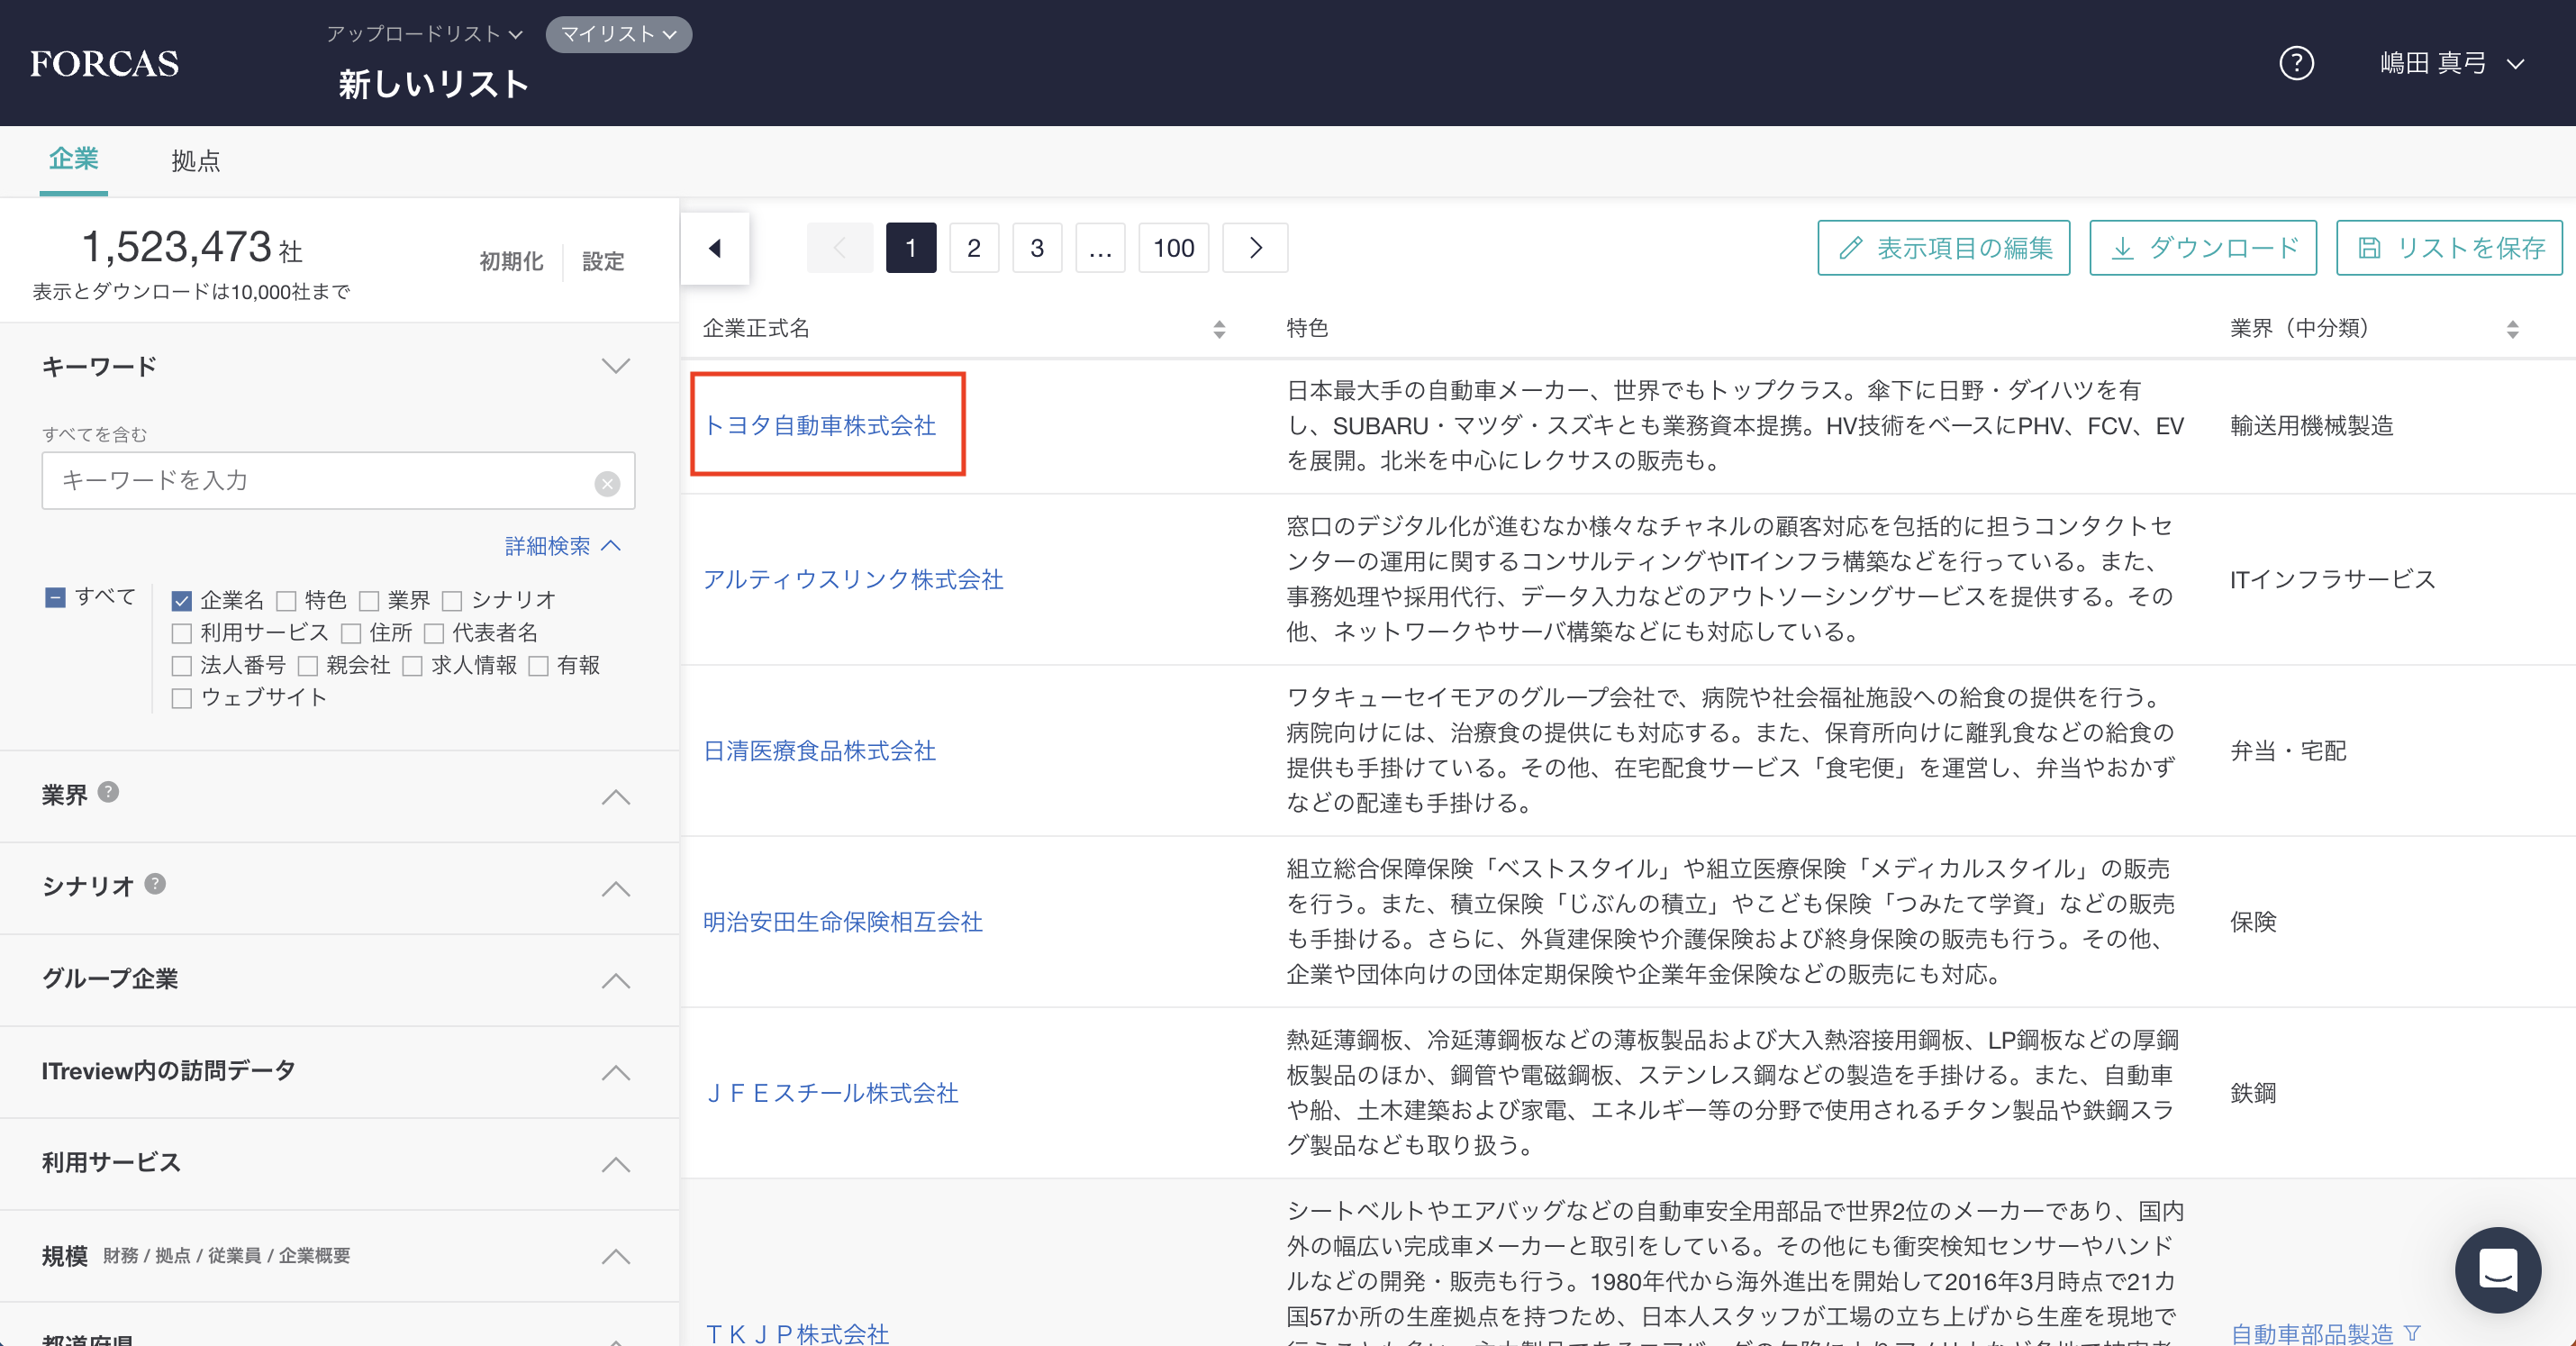Screen dimensions: 2576x1346
Task: Toggle the すべて checkbox
Action: coord(56,597)
